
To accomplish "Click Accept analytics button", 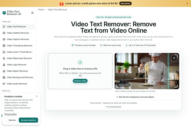I will pyautogui.click(x=28, y=120).
